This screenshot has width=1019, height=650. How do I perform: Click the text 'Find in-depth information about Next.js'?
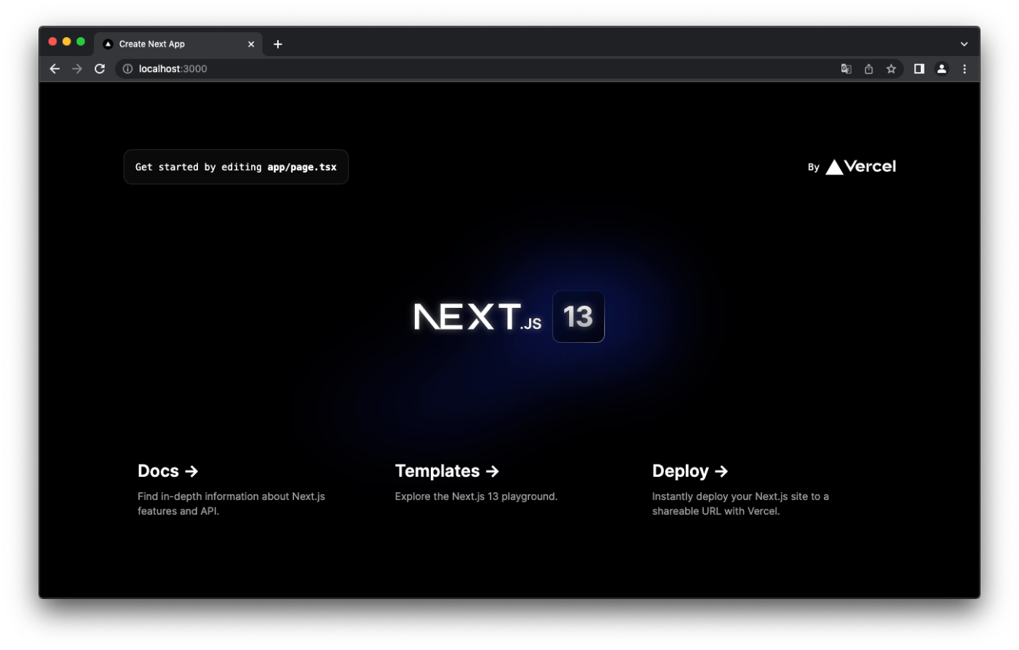[231, 496]
